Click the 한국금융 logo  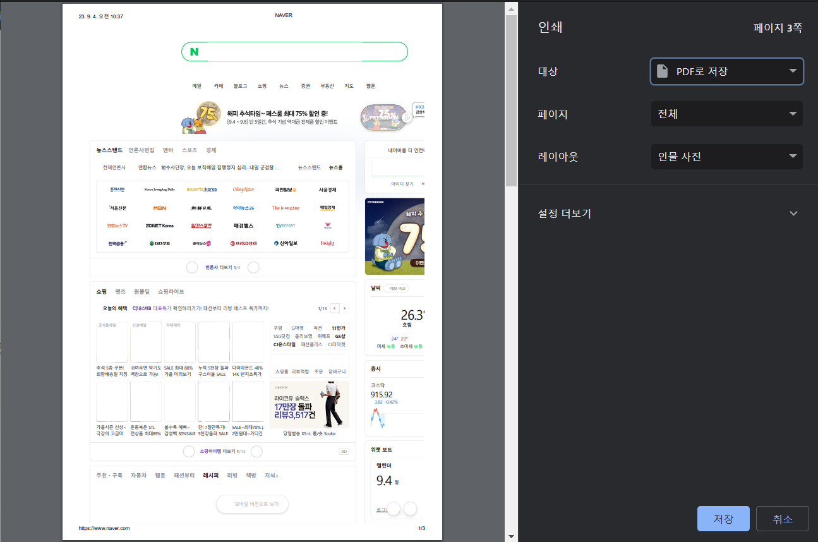click(117, 243)
